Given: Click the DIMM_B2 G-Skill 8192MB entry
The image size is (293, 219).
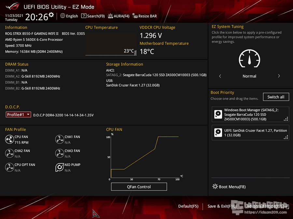Looking at the screenshot, I should (33, 88).
